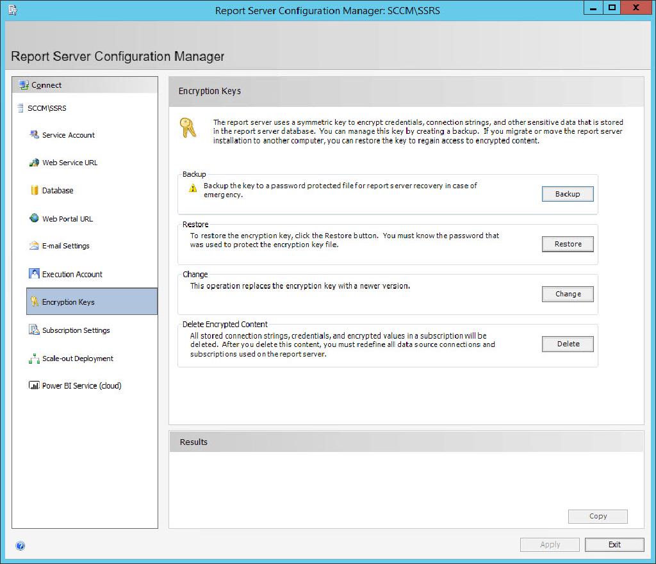Click the help icon at bottom left

[x=20, y=545]
